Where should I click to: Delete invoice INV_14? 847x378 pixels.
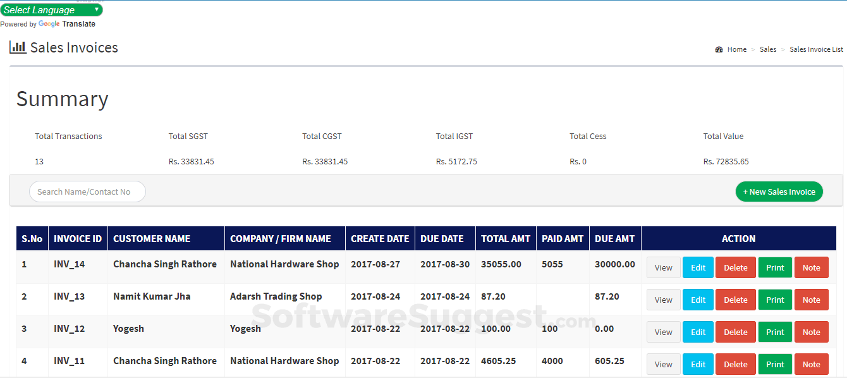click(x=735, y=267)
